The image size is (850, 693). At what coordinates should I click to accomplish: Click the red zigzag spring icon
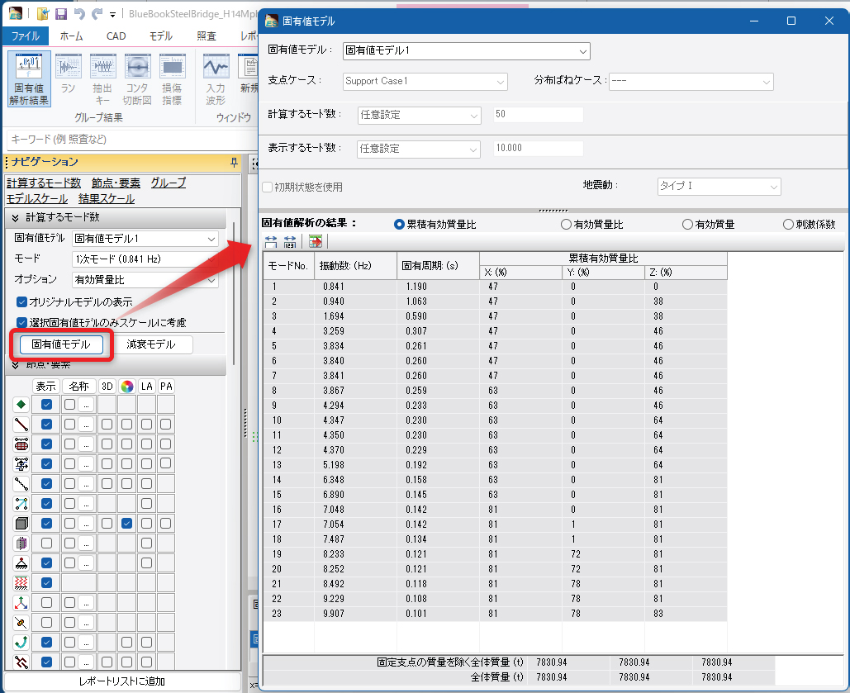(21, 583)
